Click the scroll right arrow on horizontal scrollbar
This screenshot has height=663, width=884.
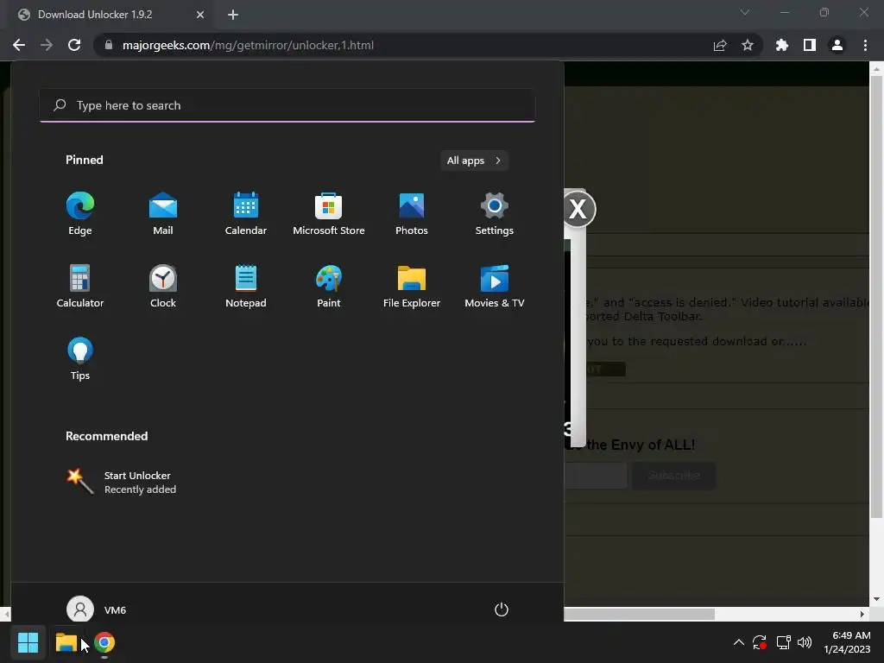click(x=862, y=614)
